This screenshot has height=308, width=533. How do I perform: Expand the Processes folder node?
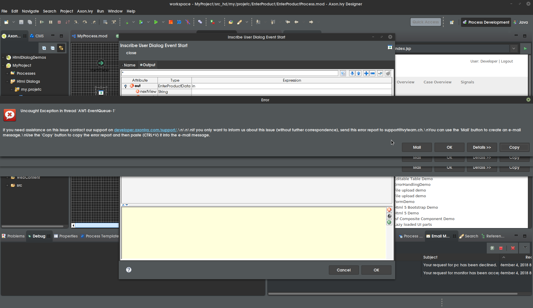point(7,73)
